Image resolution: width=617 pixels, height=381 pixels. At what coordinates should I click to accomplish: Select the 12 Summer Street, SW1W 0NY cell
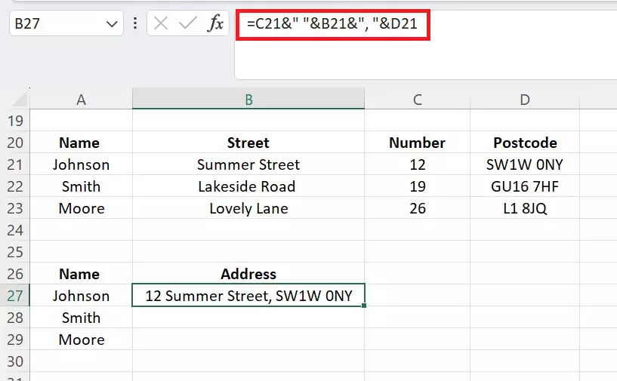coord(248,295)
